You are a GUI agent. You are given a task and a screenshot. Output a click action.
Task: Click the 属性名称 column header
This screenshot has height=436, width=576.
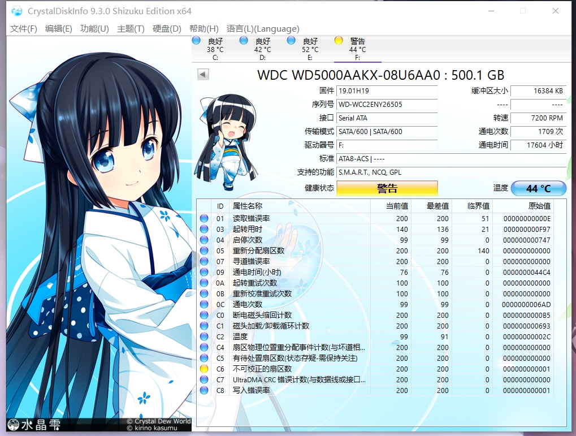point(300,206)
